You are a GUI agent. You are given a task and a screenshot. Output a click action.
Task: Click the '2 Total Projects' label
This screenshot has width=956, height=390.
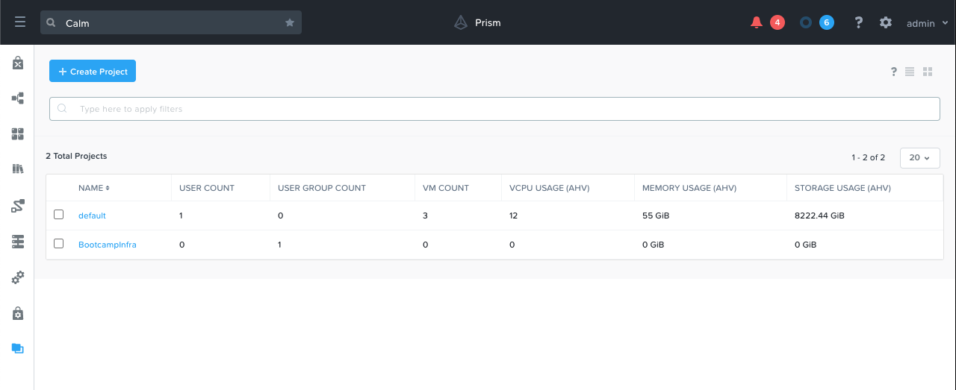click(76, 157)
